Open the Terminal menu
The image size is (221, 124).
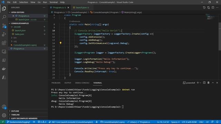click(x=54, y=2)
